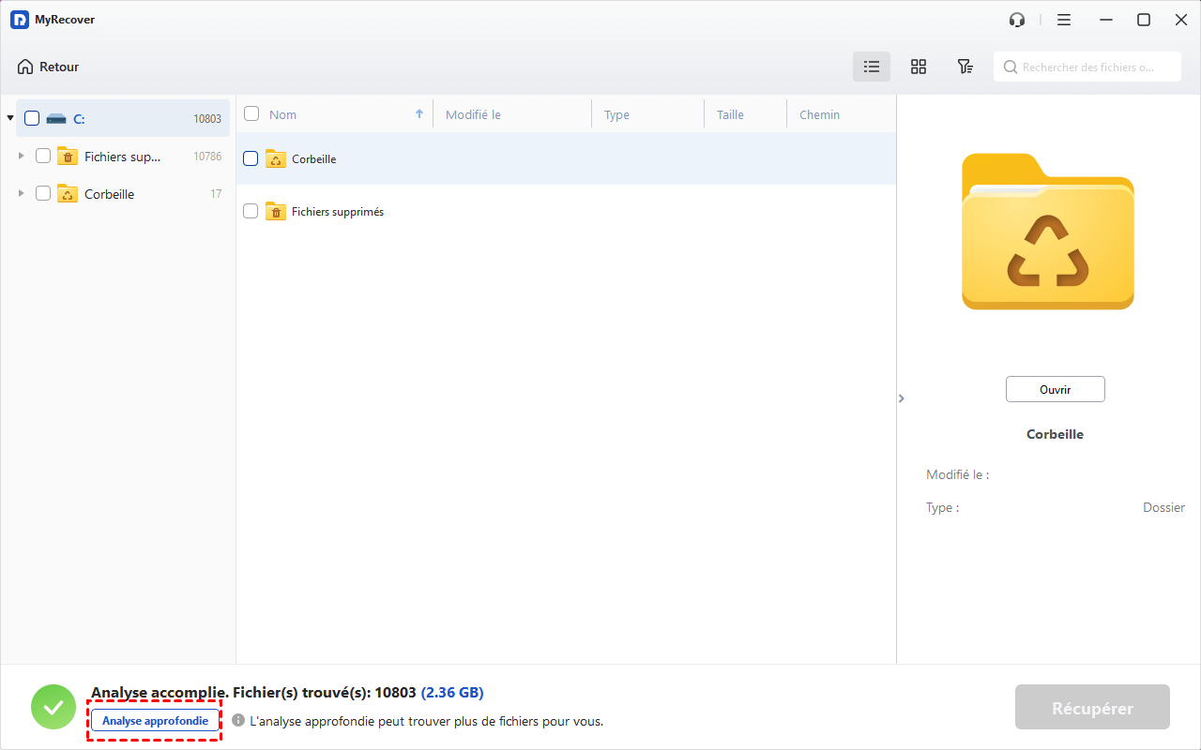The height and width of the screenshot is (750, 1201).
Task: Tick the Fichiers sup... checkbox in sidebar
Action: pos(43,157)
